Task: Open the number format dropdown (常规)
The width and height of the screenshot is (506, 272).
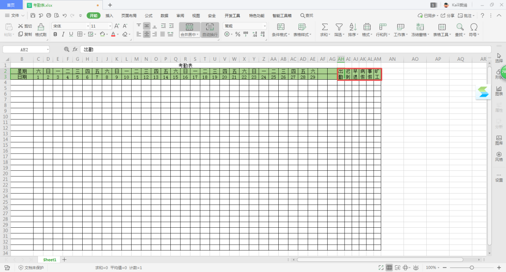Action: [264, 26]
